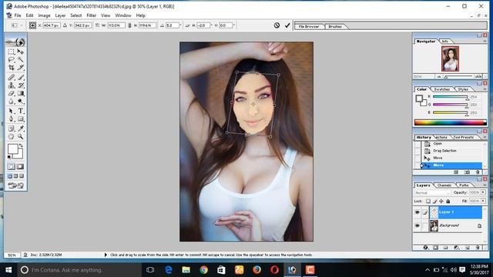
Task: Select the Brush tool
Action: coord(21,77)
